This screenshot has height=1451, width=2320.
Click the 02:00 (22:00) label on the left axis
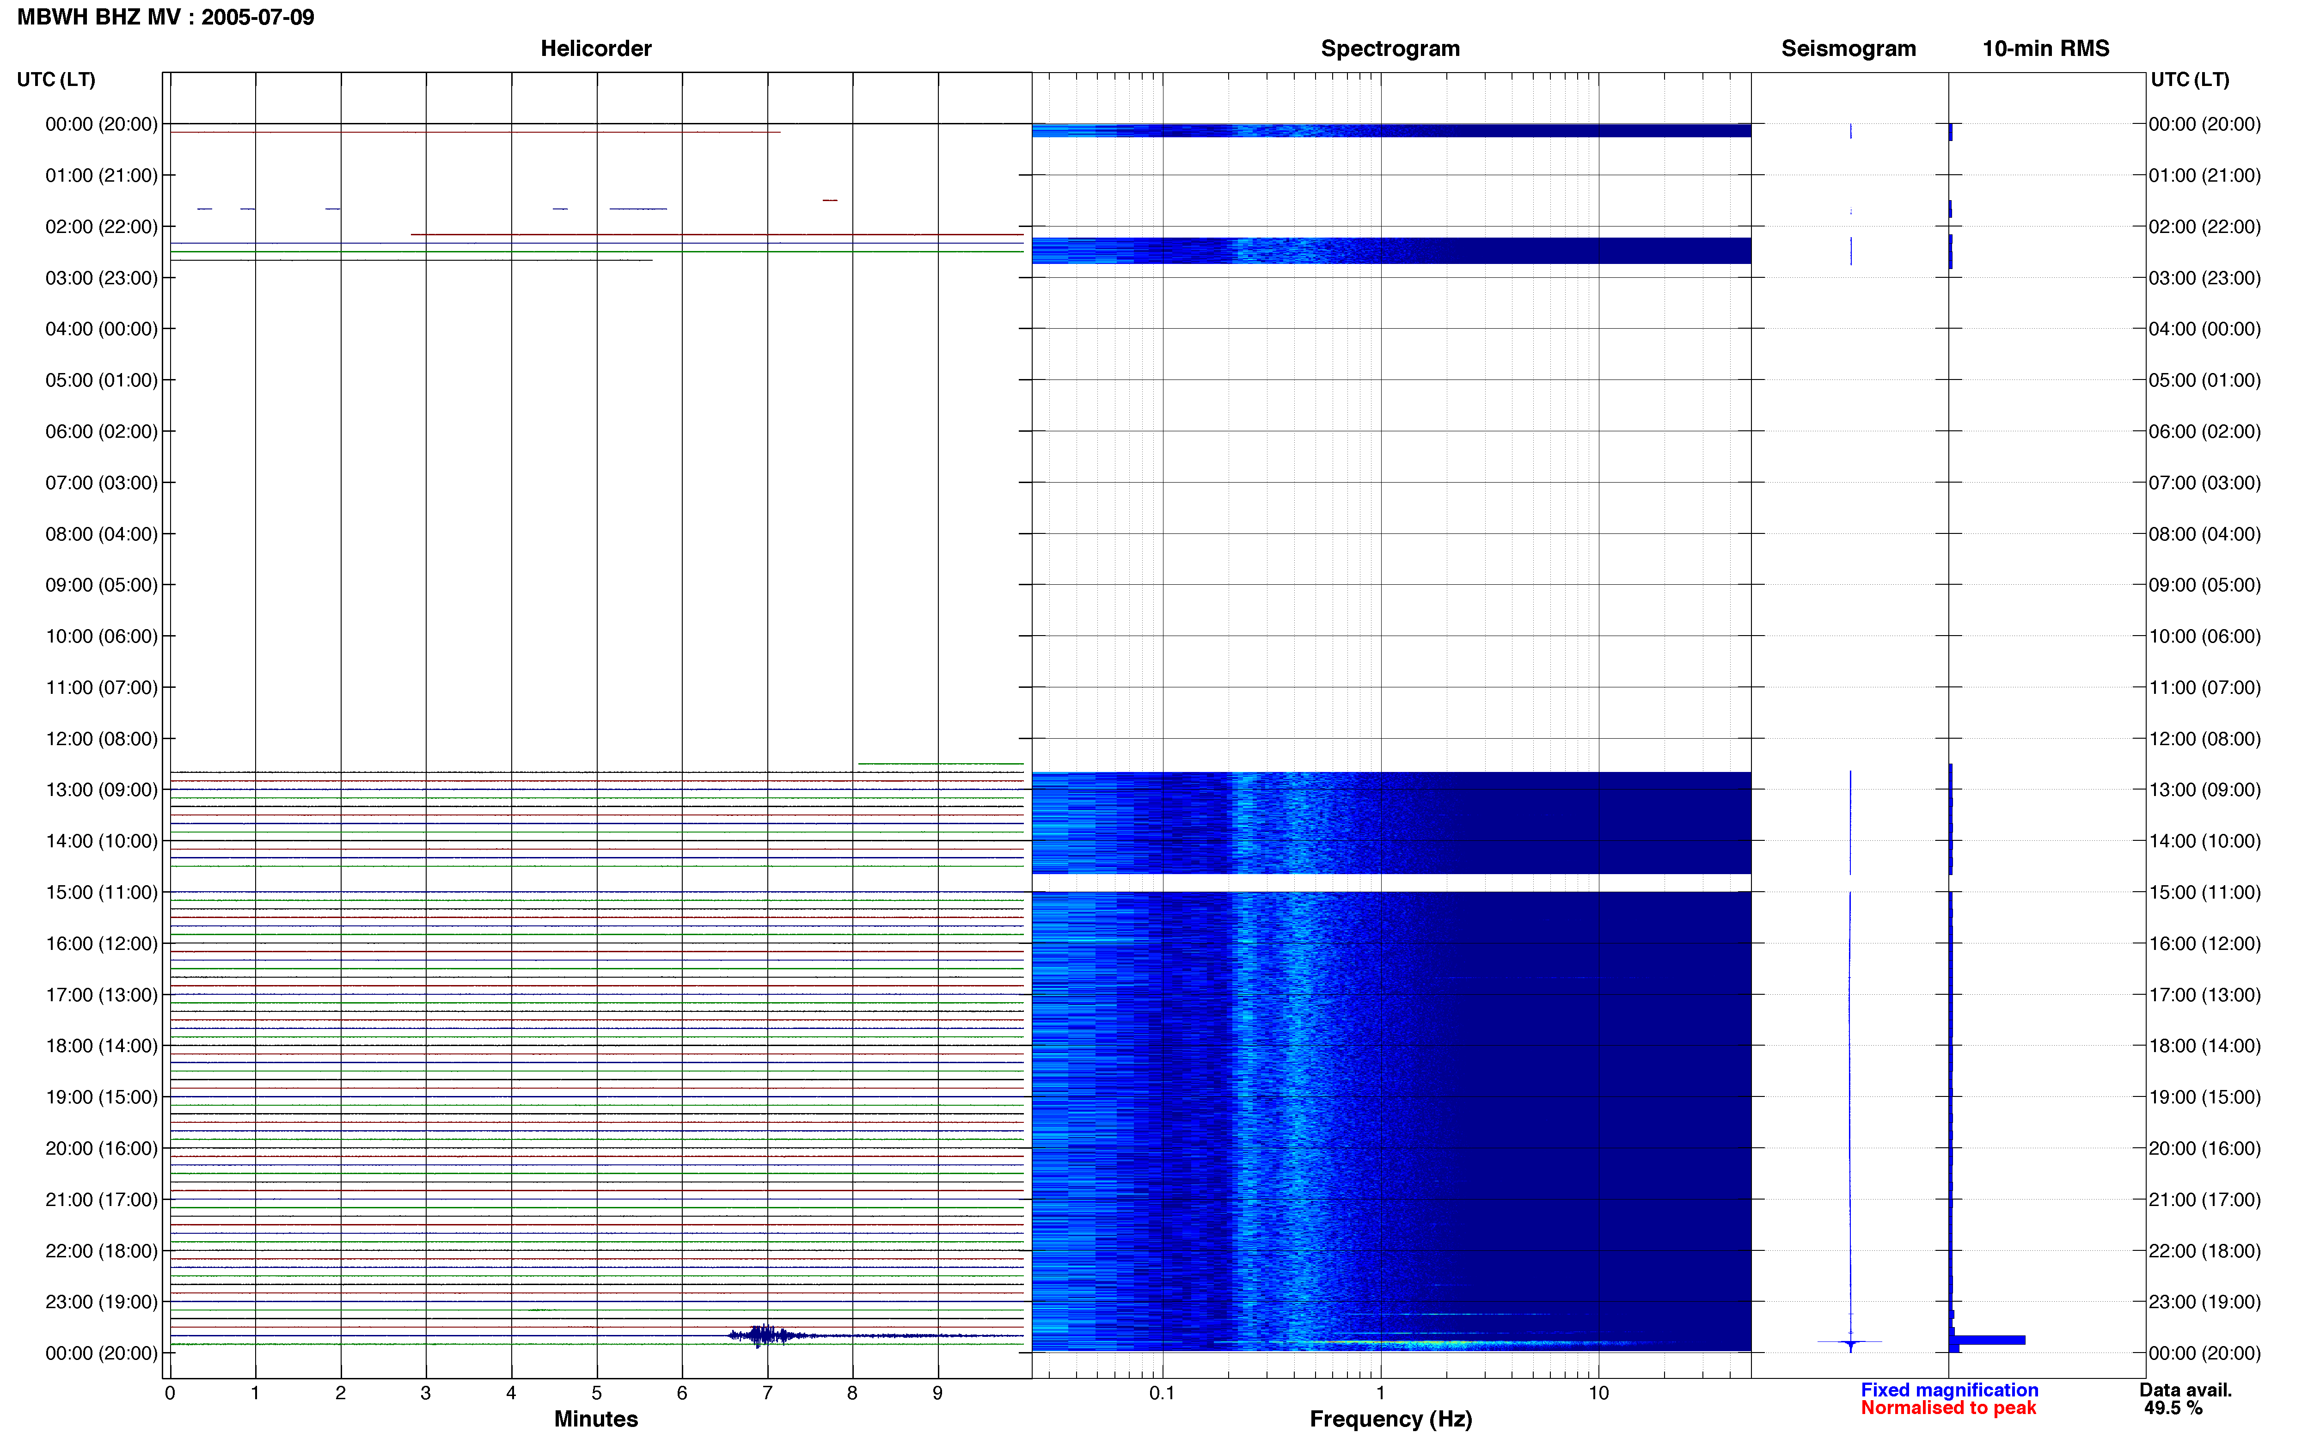[x=102, y=227]
